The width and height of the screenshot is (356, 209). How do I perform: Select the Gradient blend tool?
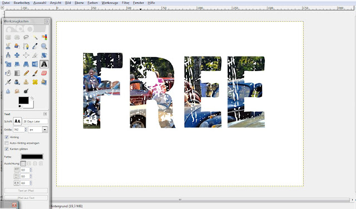pyautogui.click(x=17, y=73)
